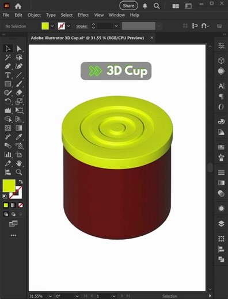Viewport: 228px width, 299px height.
Task: Open artboard number dropdown
Action: (114, 296)
